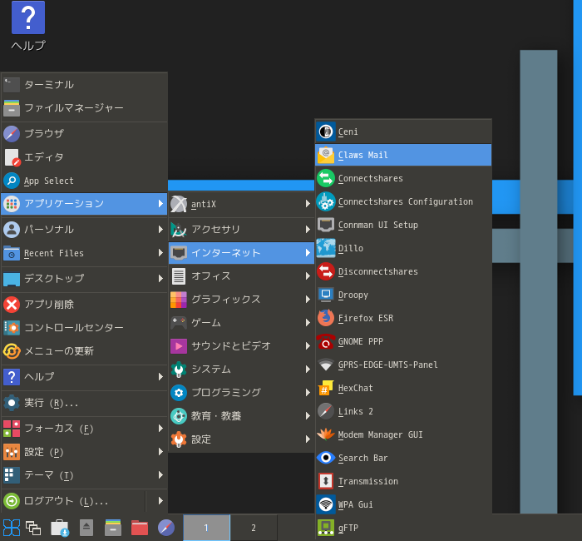Click the Search Bar eye icon
The width and height of the screenshot is (582, 541).
click(326, 458)
